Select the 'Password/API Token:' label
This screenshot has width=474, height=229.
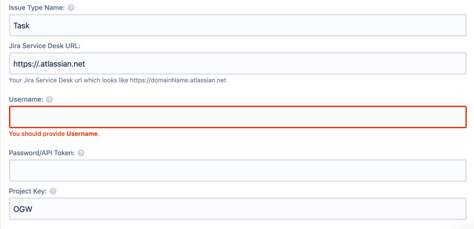(42, 153)
